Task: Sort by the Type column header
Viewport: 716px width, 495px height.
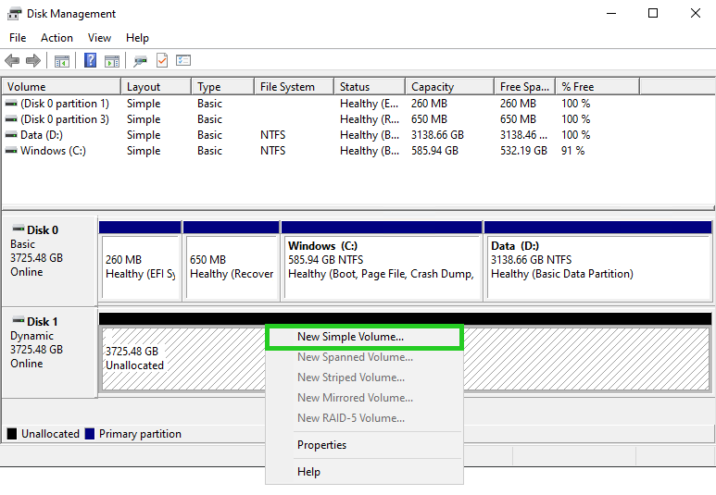Action: (x=222, y=87)
